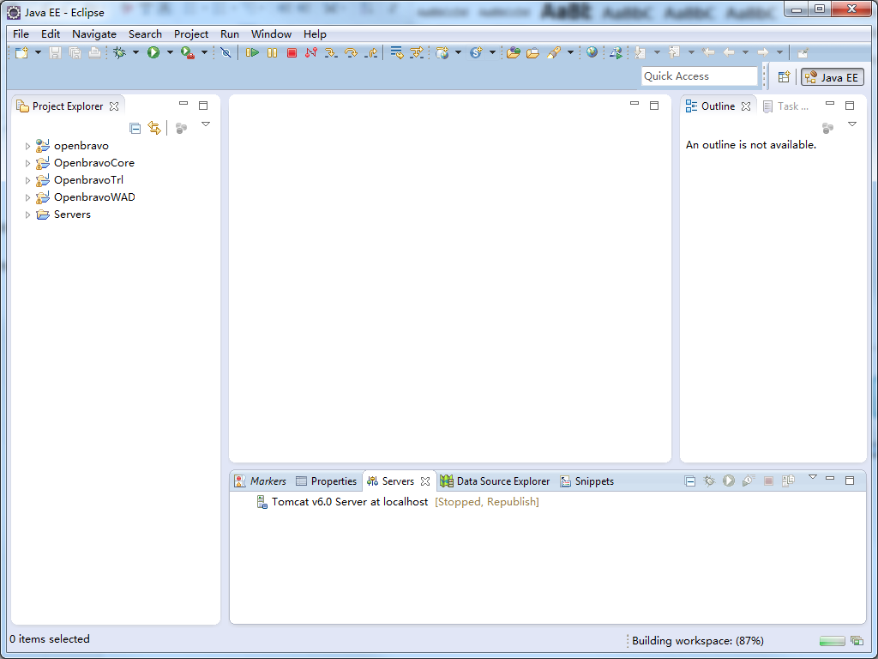Image resolution: width=878 pixels, height=659 pixels.
Task: Select the Java EE perspective button
Action: (832, 76)
